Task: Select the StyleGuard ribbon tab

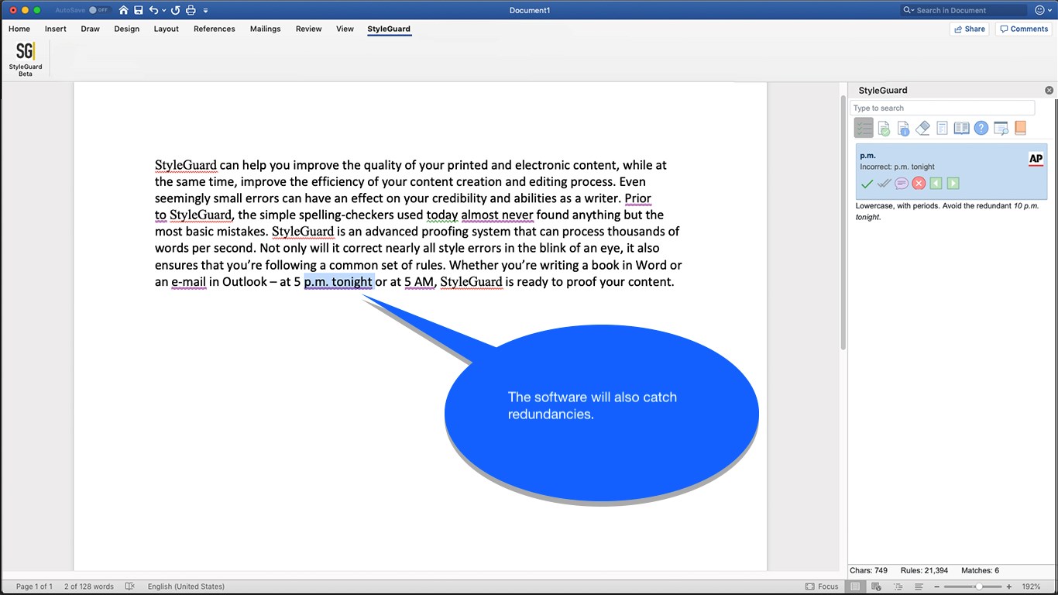Action: pos(390,29)
